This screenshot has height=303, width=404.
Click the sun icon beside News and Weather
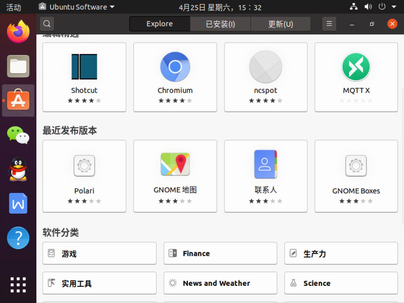[x=173, y=283]
